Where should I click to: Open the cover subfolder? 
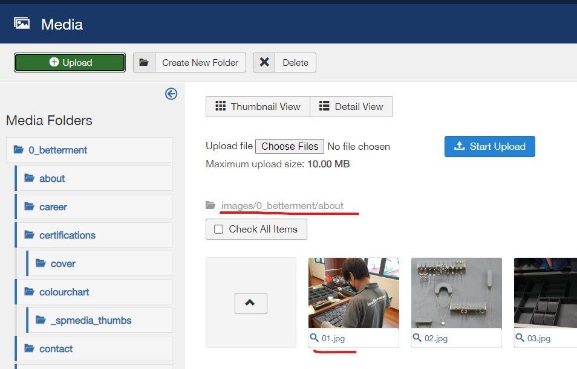click(99, 263)
